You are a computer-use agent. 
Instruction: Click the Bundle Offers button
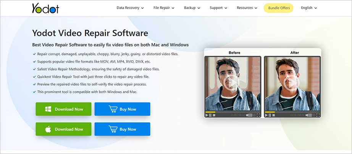pos(278,8)
